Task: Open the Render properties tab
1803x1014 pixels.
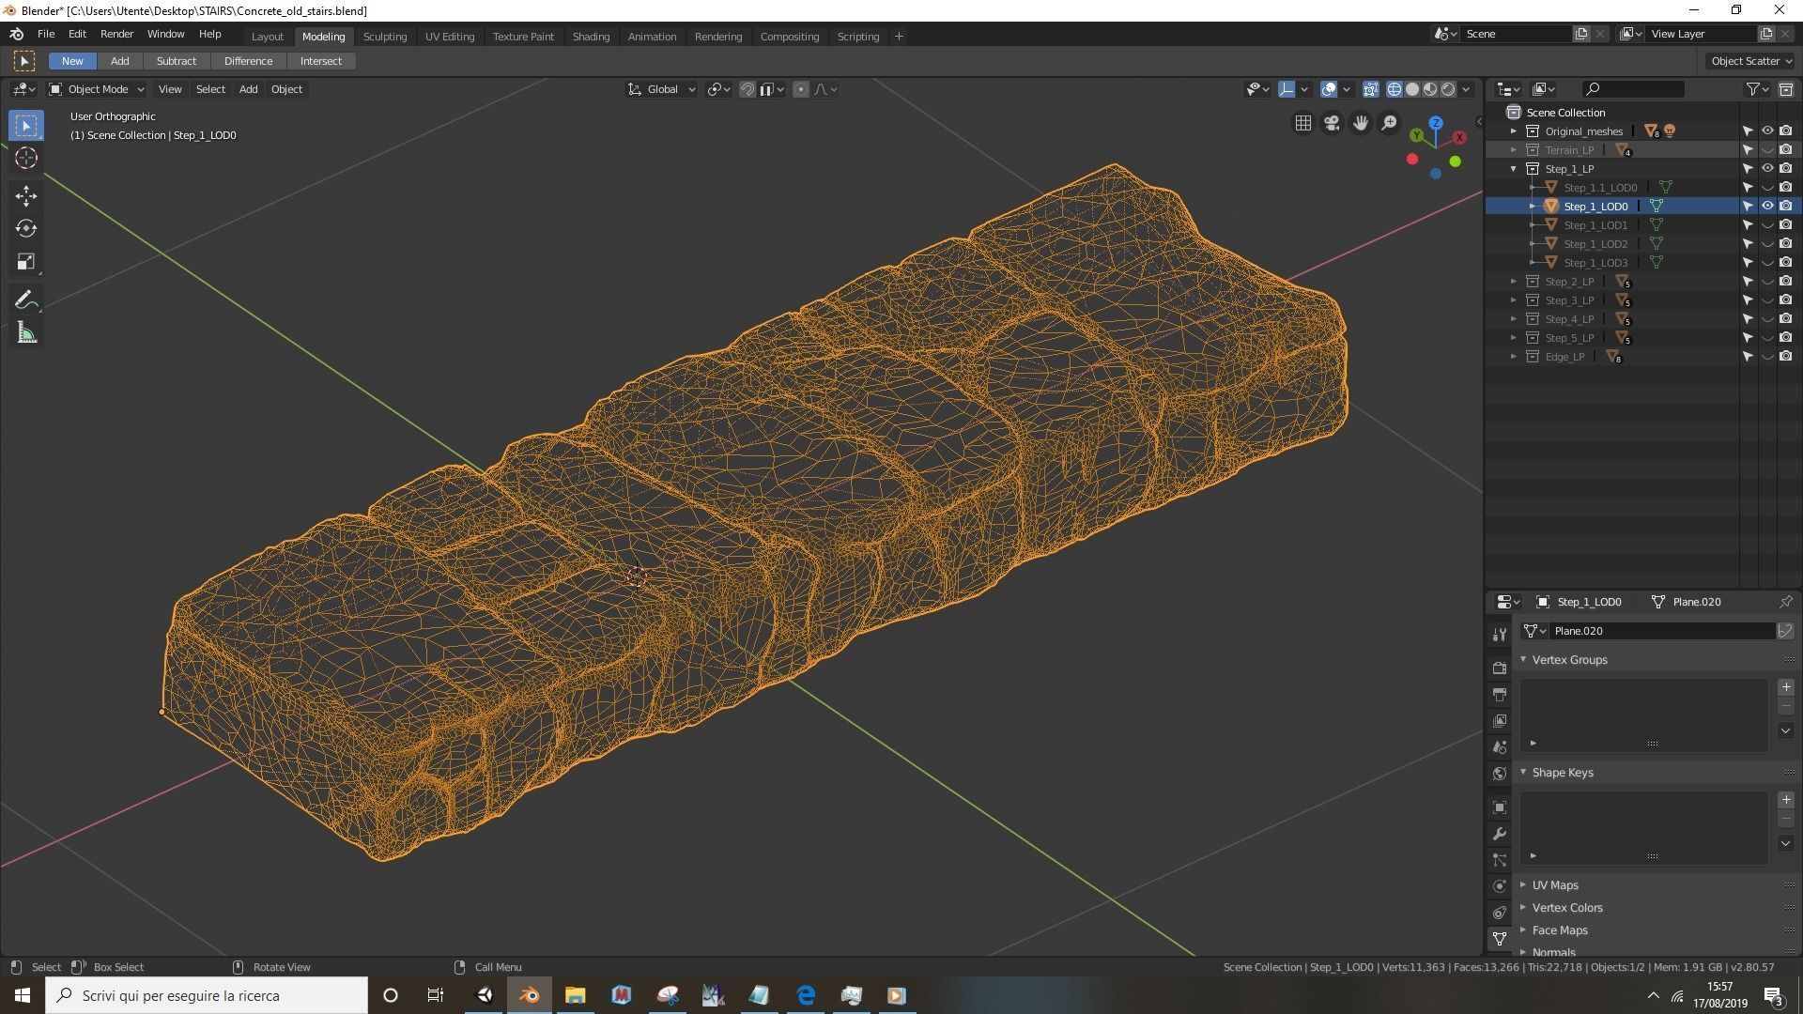Action: tap(1500, 668)
